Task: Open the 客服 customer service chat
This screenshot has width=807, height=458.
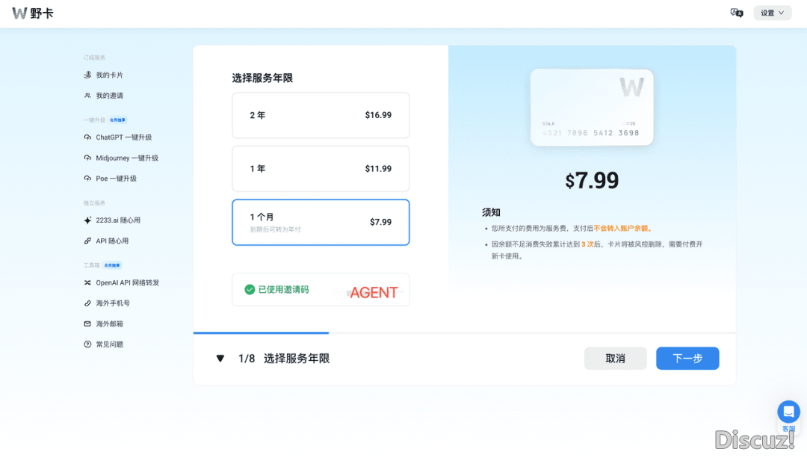Action: click(x=788, y=412)
